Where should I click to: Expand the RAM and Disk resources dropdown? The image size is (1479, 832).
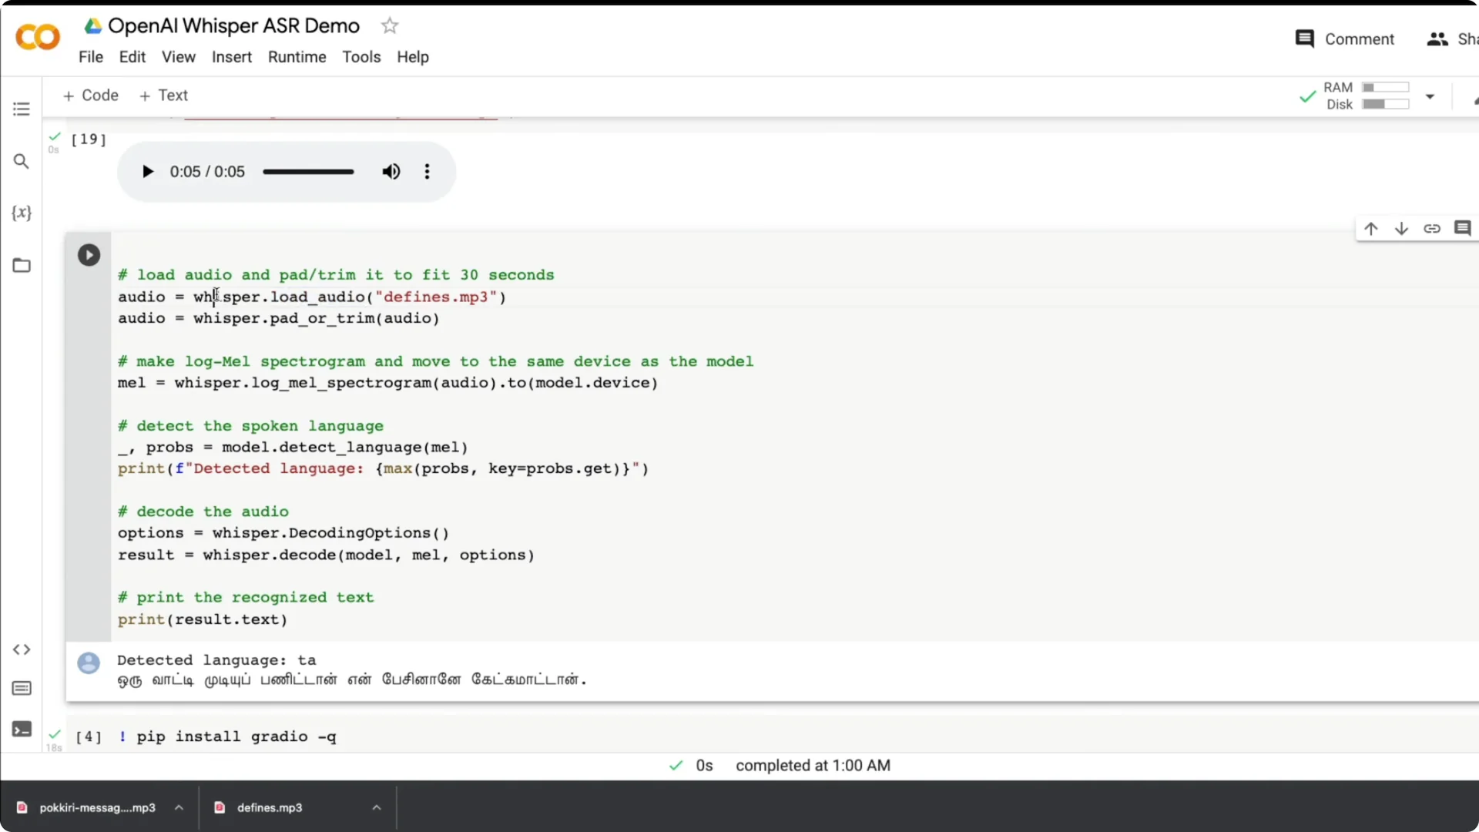[1430, 96]
